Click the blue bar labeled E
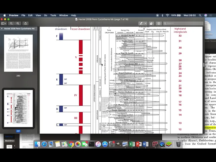This screenshot has width=216, height=162. point(61,79)
